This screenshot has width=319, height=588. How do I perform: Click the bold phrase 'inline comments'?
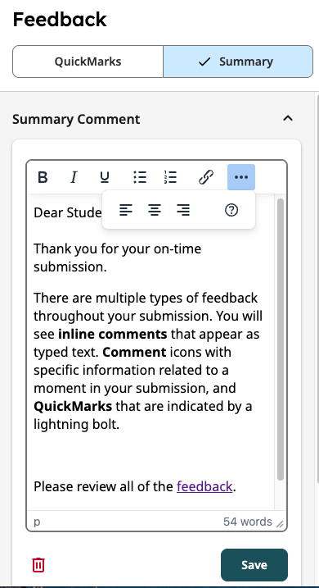click(113, 334)
